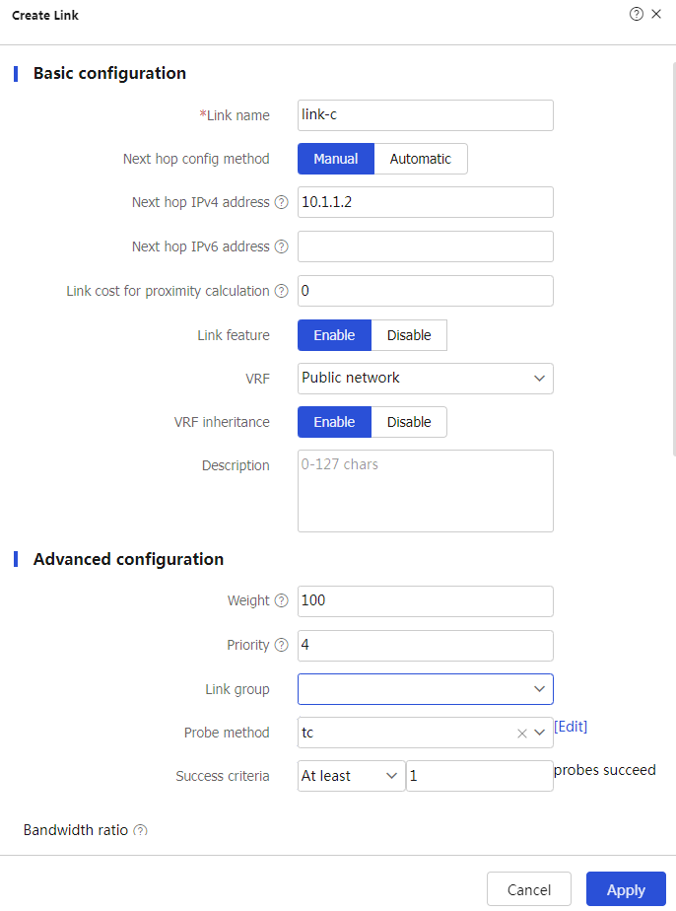The width and height of the screenshot is (676, 911).
Task: Click into the Description text area
Action: coord(425,491)
